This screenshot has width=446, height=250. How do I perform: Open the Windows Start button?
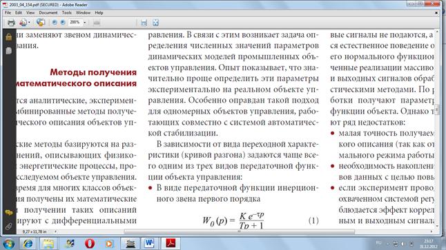click(x=8, y=244)
